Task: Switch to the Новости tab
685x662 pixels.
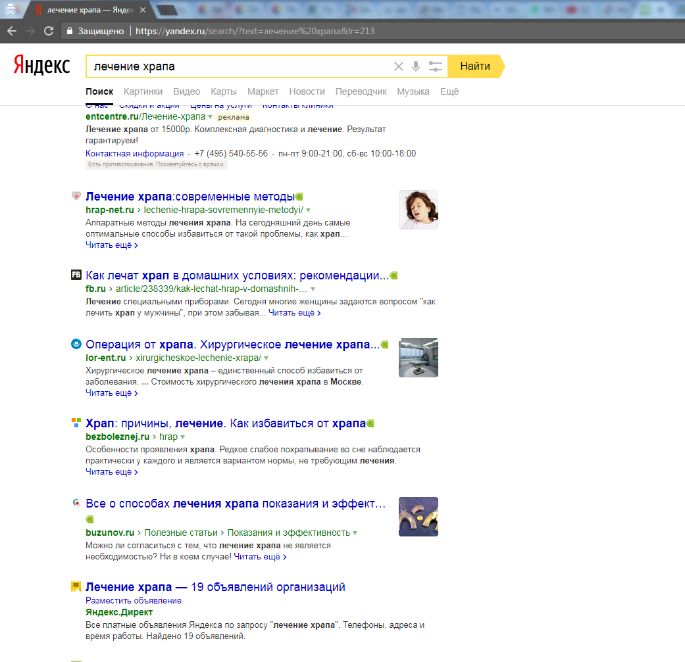Action: click(307, 91)
